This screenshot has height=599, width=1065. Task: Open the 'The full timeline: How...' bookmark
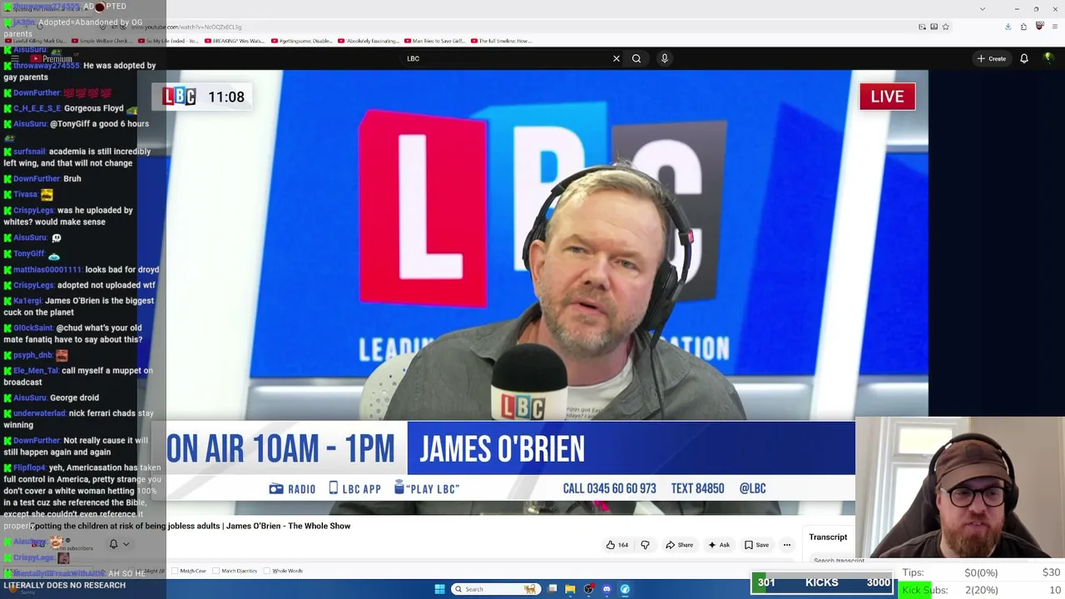501,41
